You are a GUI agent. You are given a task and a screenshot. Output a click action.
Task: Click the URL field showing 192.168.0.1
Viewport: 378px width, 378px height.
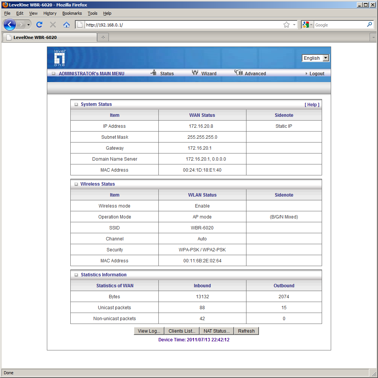coord(183,25)
